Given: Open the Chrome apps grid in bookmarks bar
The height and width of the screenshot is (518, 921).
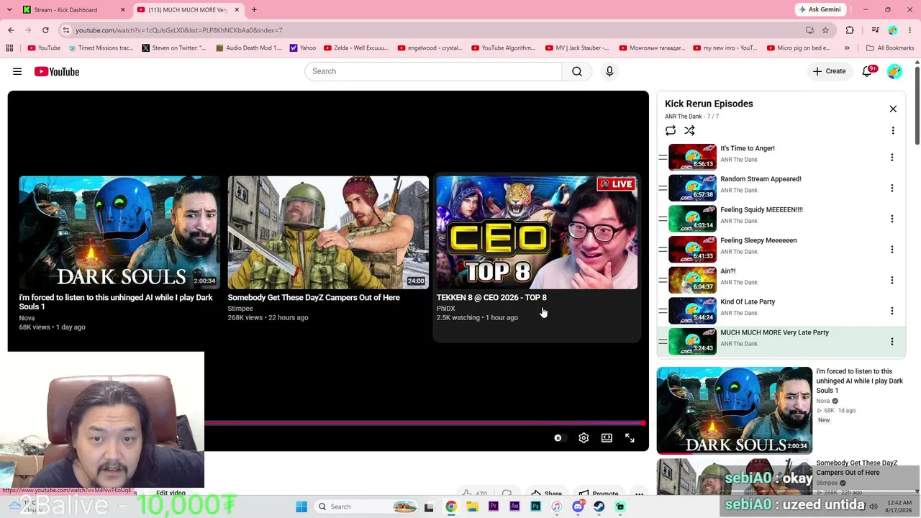Looking at the screenshot, I should point(9,48).
